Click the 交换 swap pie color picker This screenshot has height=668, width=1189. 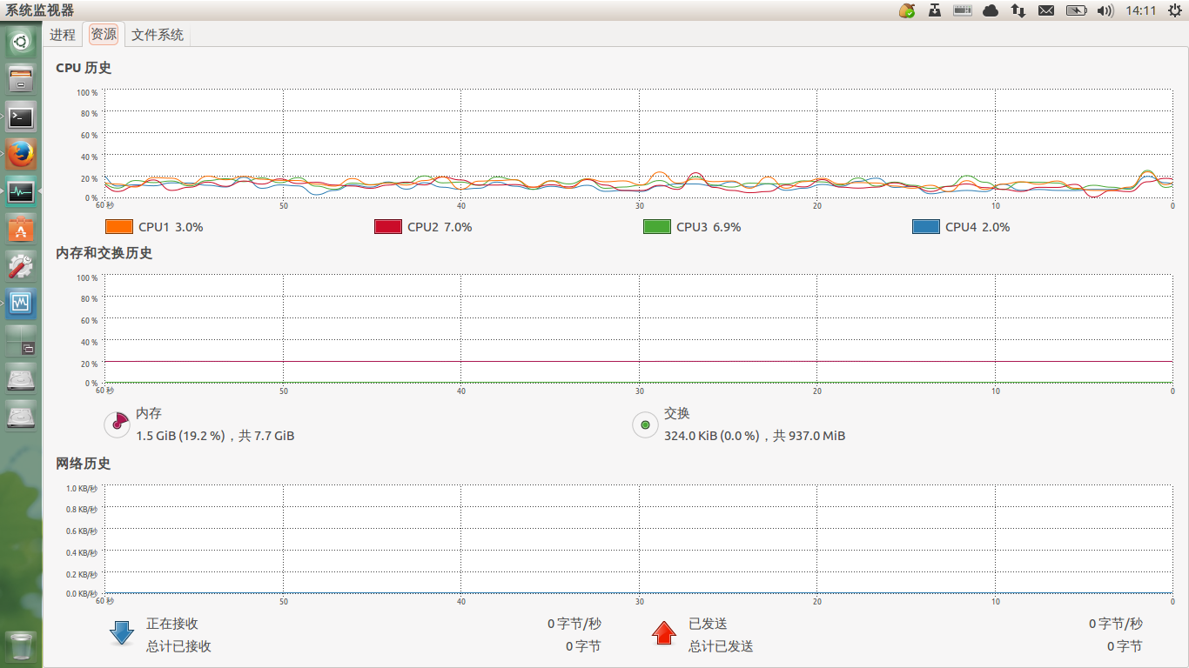click(x=645, y=424)
